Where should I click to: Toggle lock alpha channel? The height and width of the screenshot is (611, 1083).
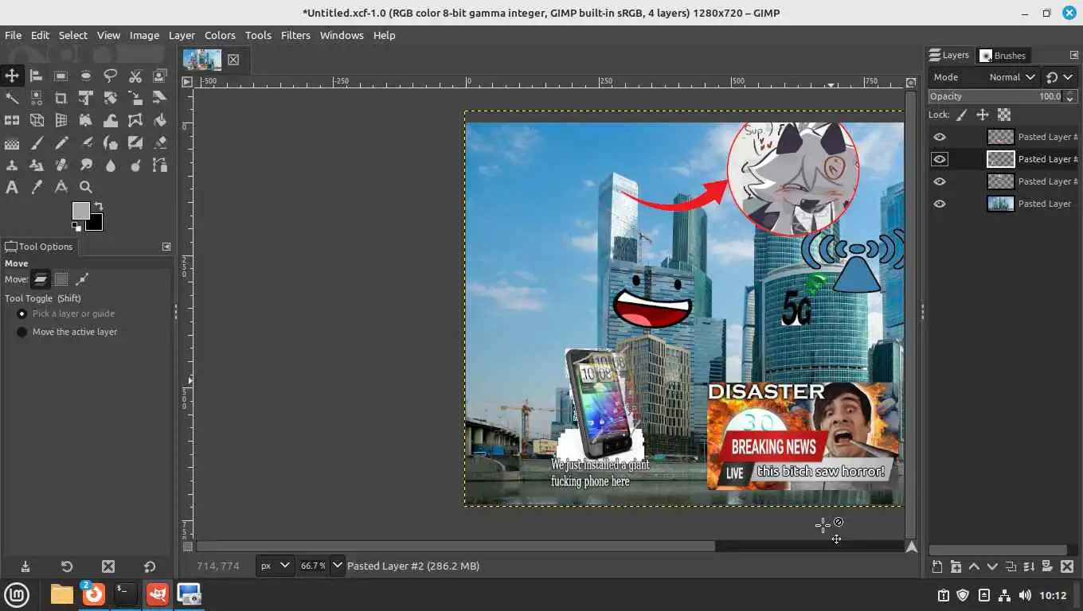coord(1003,115)
